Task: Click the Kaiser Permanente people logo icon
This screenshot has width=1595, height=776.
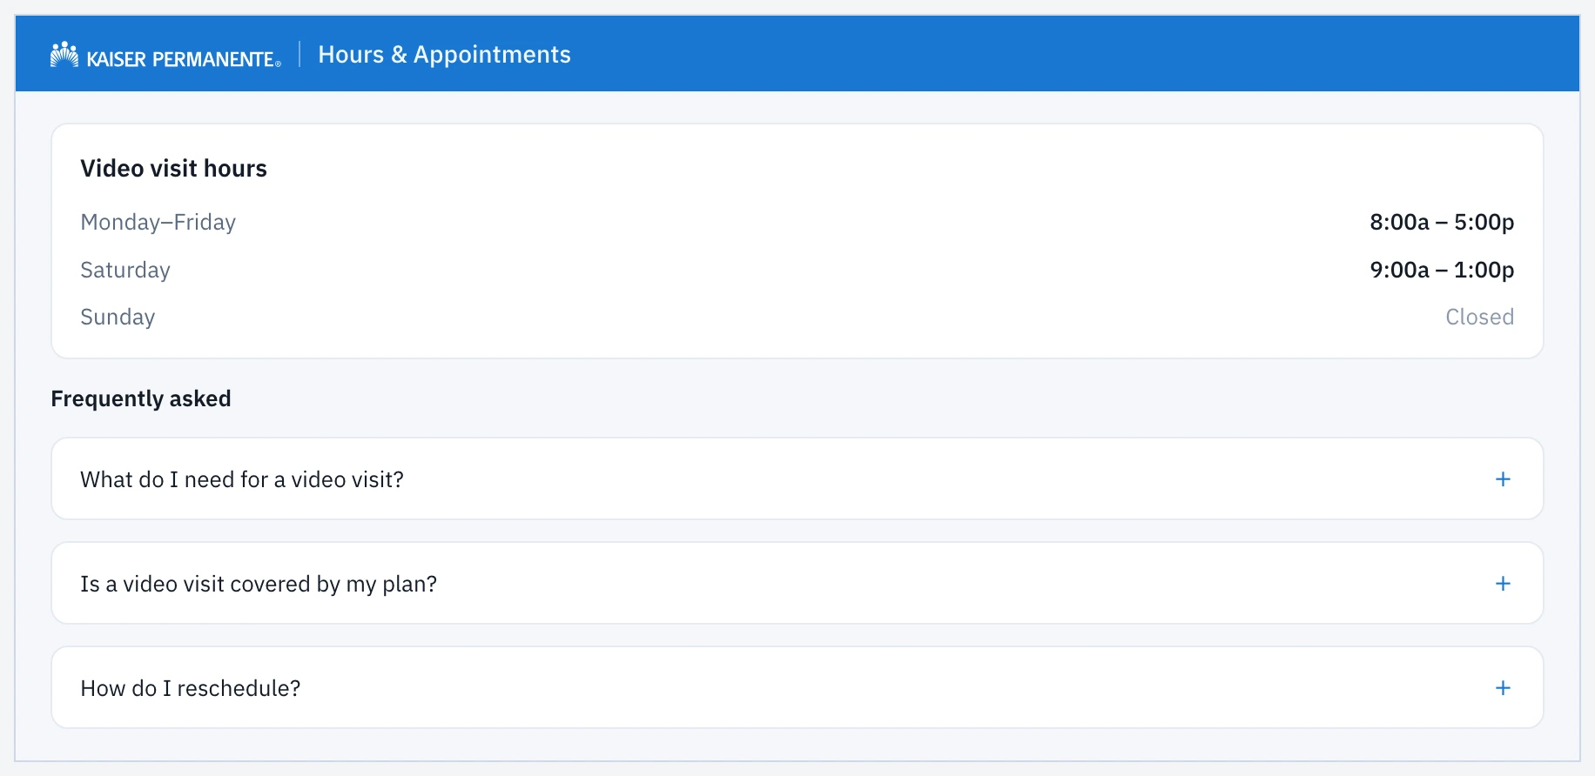Action: 64,55
